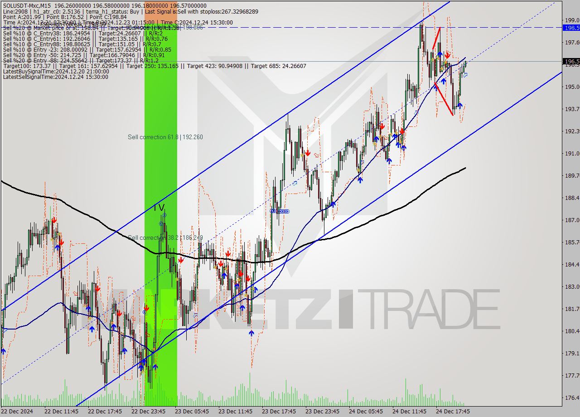This screenshot has height=417, width=580.
Task: Click the '24 Dec 05:45' time axis label
Action: (366, 412)
